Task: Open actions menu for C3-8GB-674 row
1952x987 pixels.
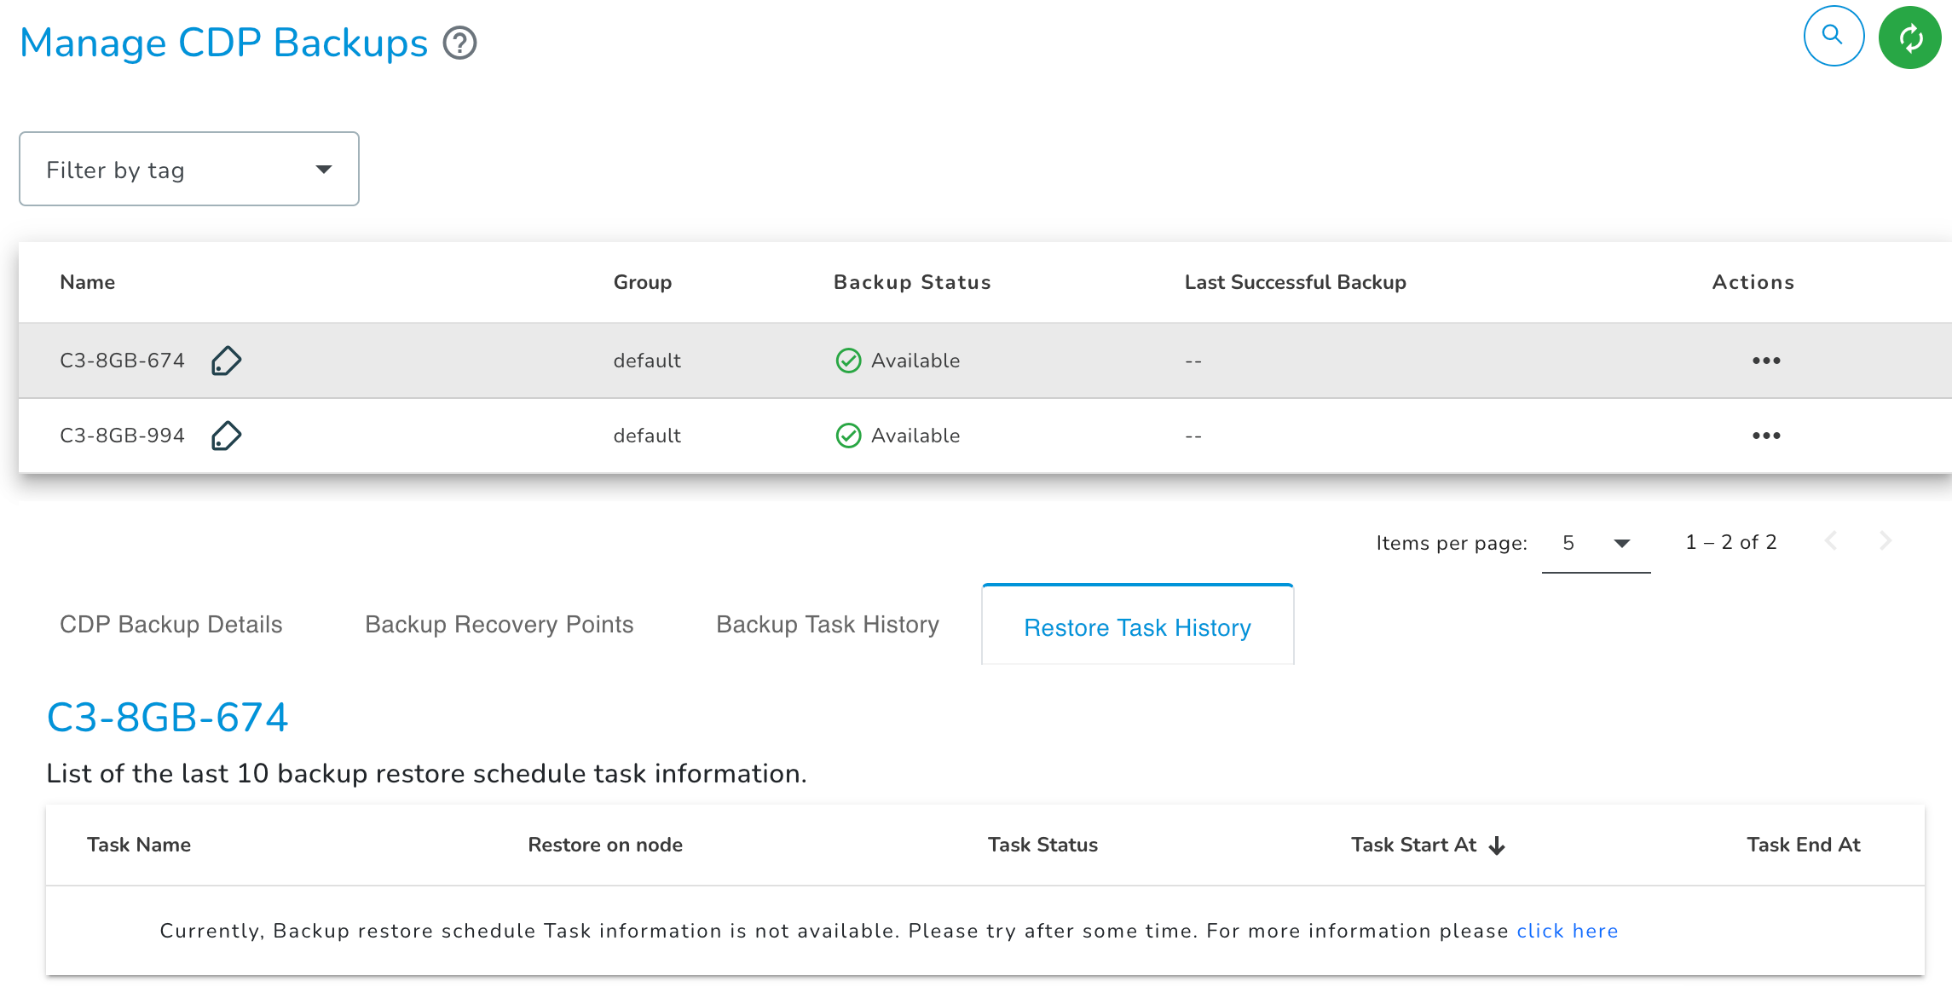Action: pos(1766,361)
